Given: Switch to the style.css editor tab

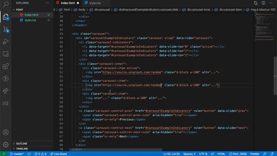Looking at the screenshot, I should 95,3.
